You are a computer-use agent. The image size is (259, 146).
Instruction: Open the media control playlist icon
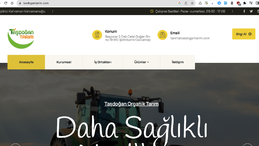[251, 3]
